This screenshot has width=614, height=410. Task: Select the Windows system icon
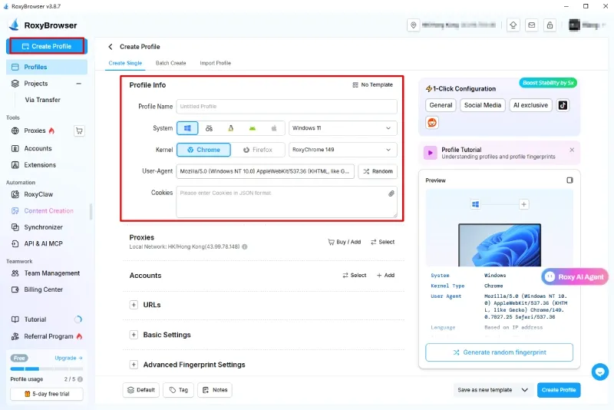187,128
